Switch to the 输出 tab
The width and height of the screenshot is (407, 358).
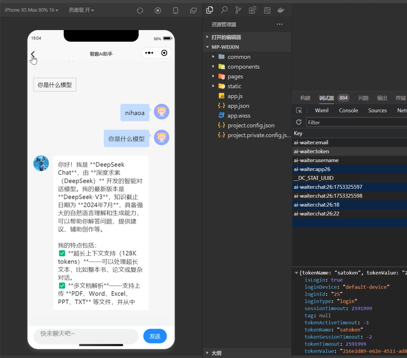(x=382, y=98)
